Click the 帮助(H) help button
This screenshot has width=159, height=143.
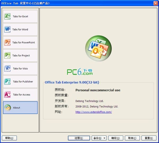pos(9,138)
